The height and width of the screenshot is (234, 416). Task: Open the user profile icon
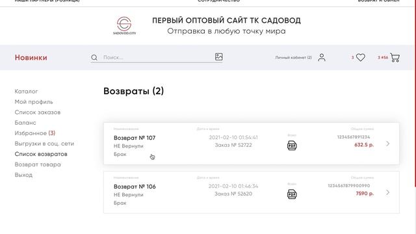point(322,57)
